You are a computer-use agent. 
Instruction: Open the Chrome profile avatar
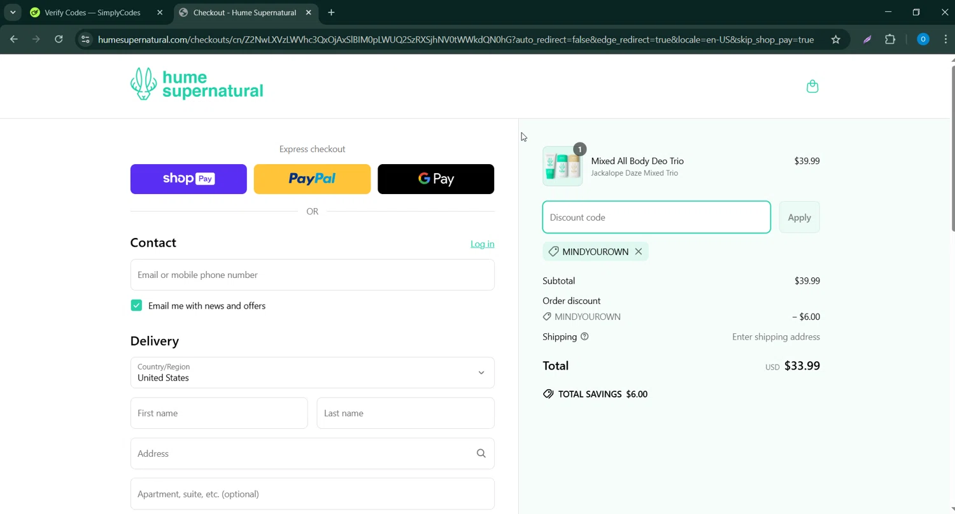click(923, 39)
